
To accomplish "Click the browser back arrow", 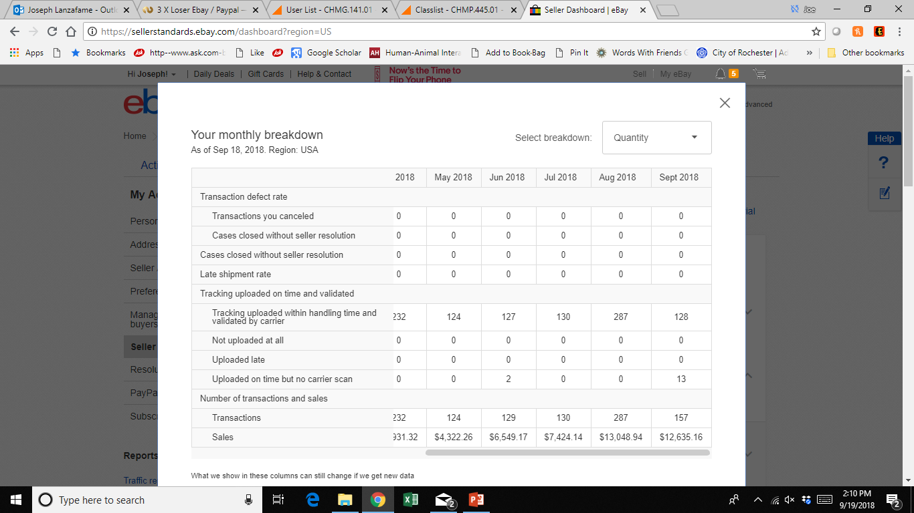I will tap(16, 31).
